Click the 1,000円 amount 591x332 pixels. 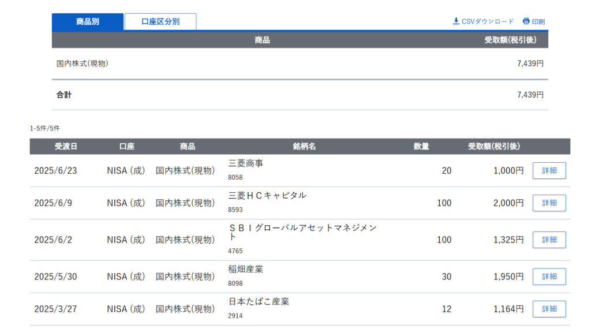pyautogui.click(x=508, y=170)
